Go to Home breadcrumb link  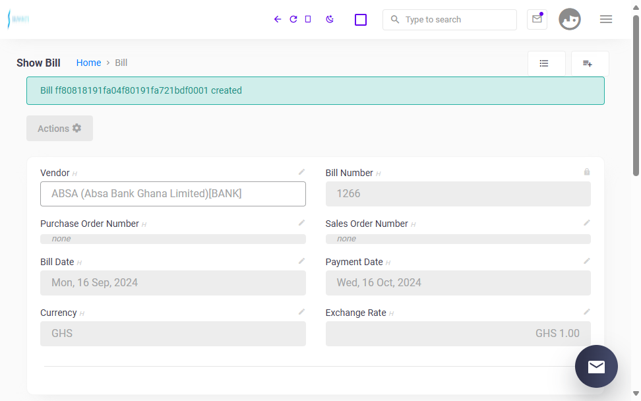[x=89, y=63]
